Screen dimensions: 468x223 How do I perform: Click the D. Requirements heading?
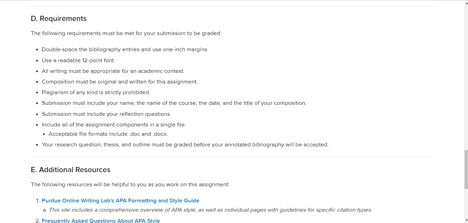(59, 19)
